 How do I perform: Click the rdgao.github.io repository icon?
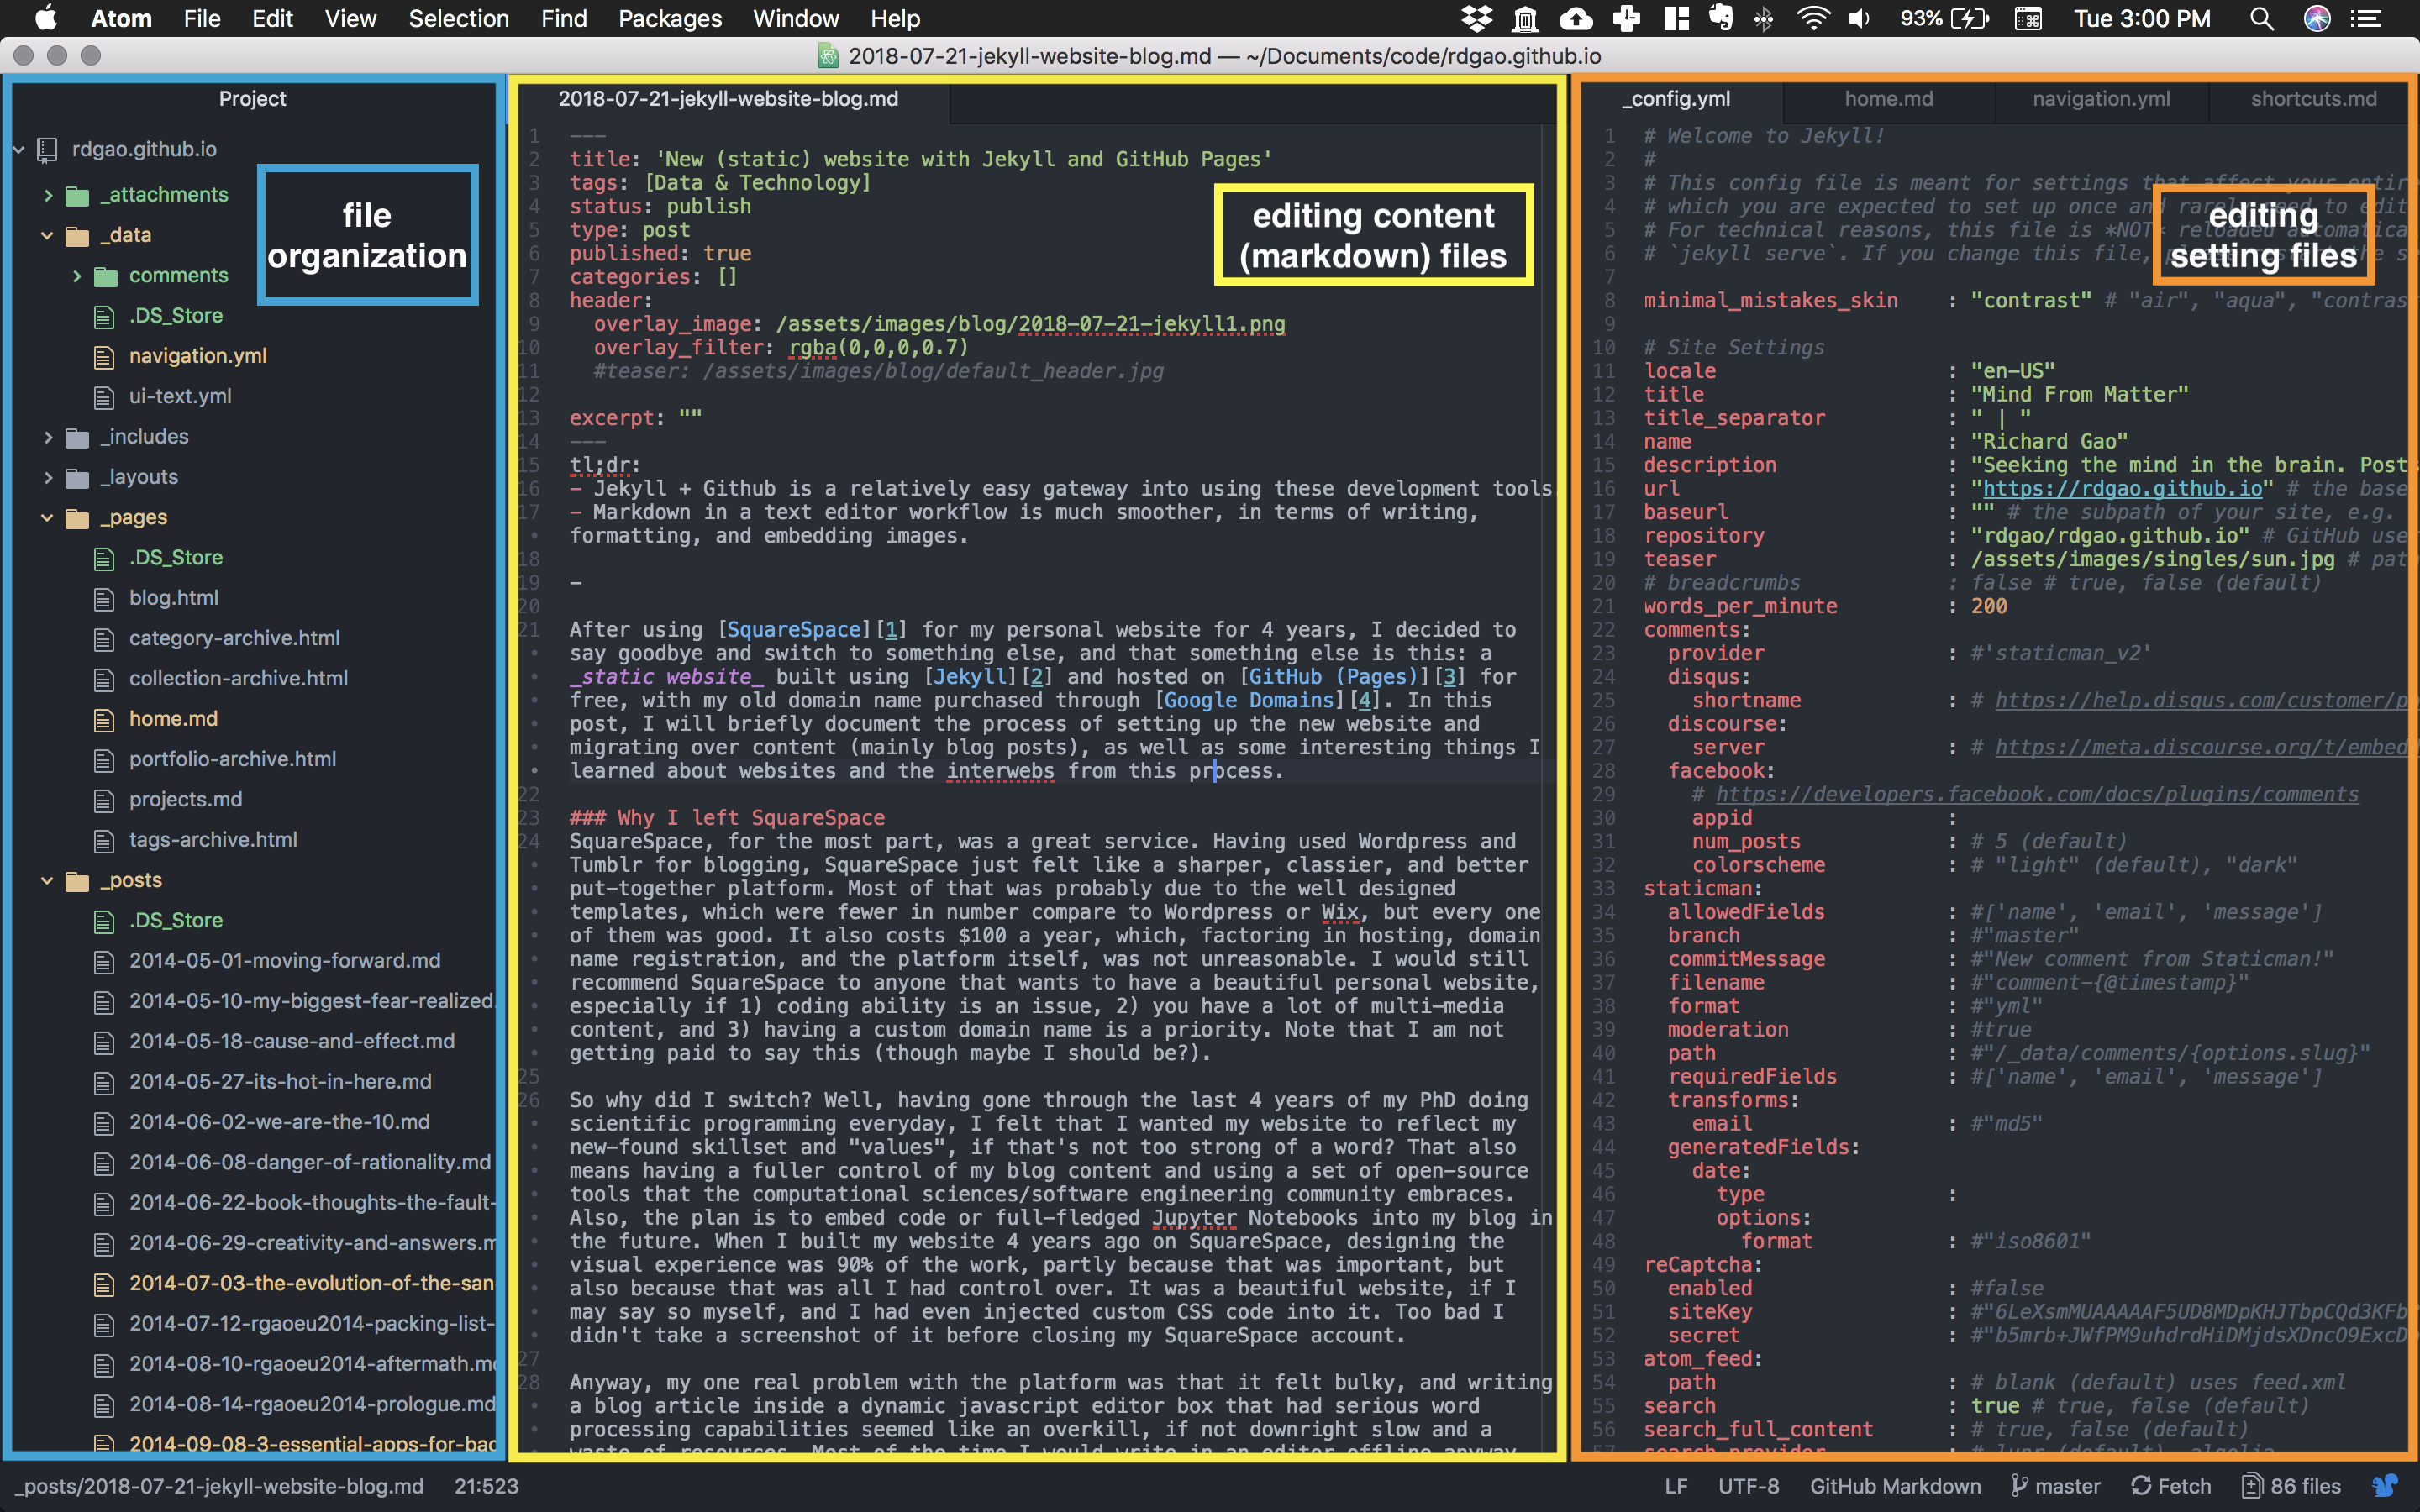[47, 149]
